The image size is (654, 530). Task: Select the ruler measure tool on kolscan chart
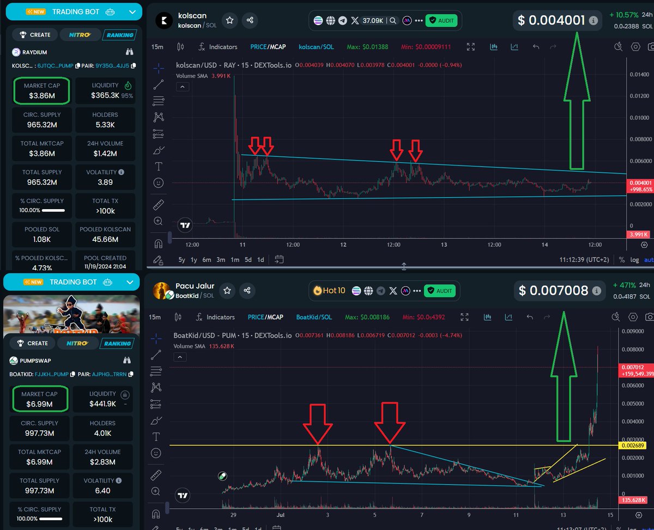point(159,205)
